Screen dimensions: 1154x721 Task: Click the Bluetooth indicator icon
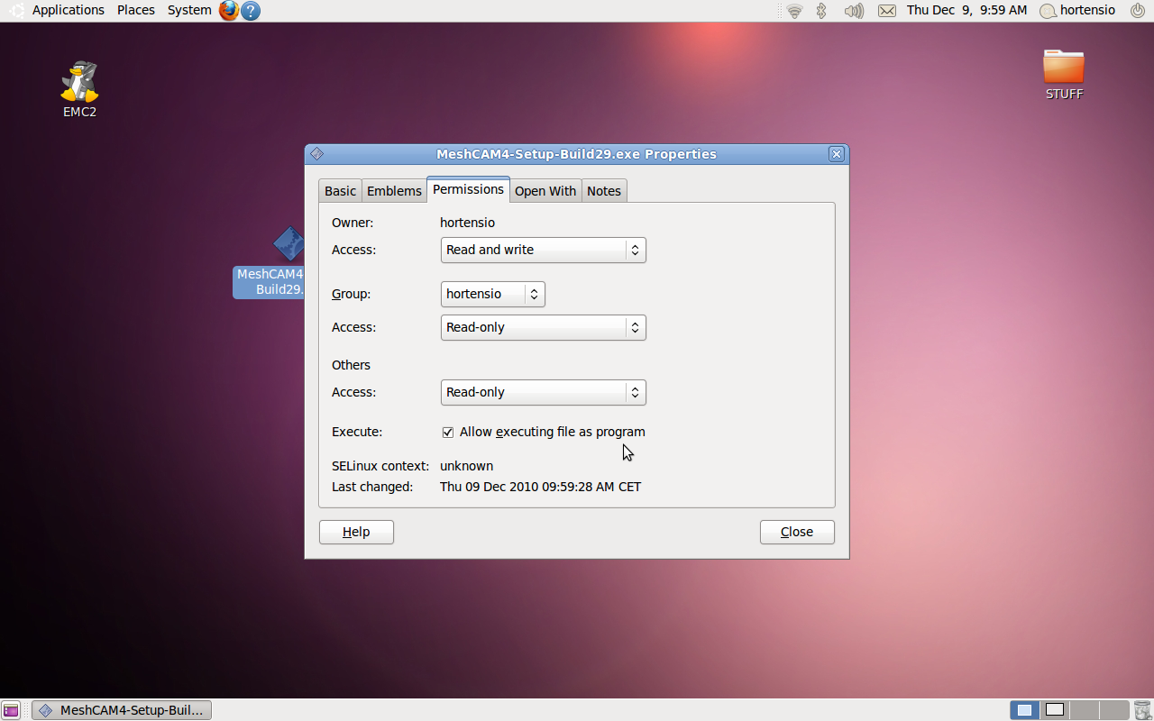click(x=821, y=11)
